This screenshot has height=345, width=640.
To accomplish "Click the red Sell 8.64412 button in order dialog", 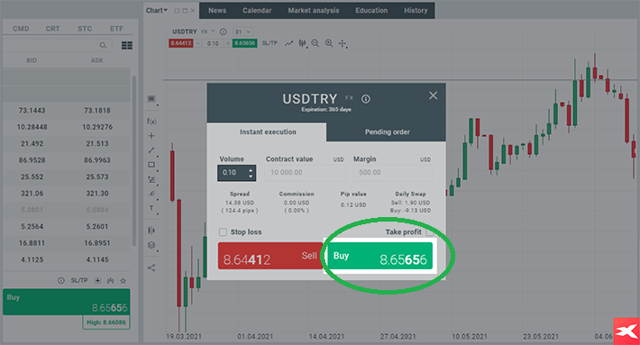I will click(x=270, y=256).
